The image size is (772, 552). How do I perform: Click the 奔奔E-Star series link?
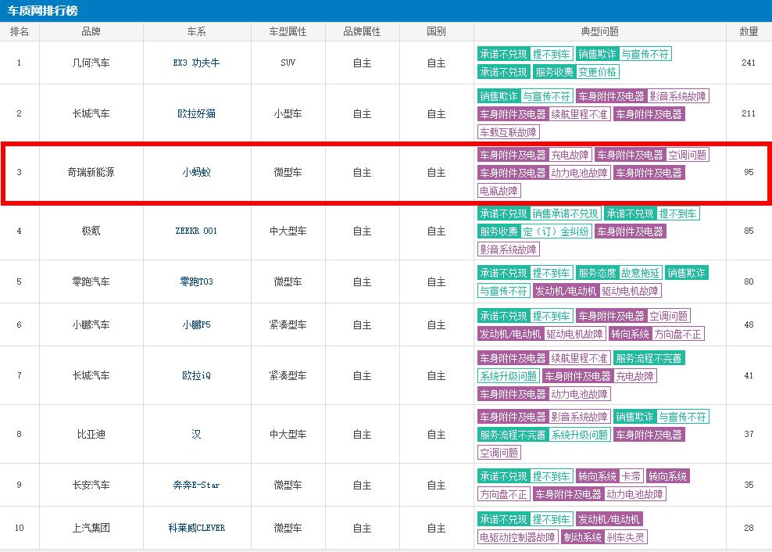pos(196,485)
